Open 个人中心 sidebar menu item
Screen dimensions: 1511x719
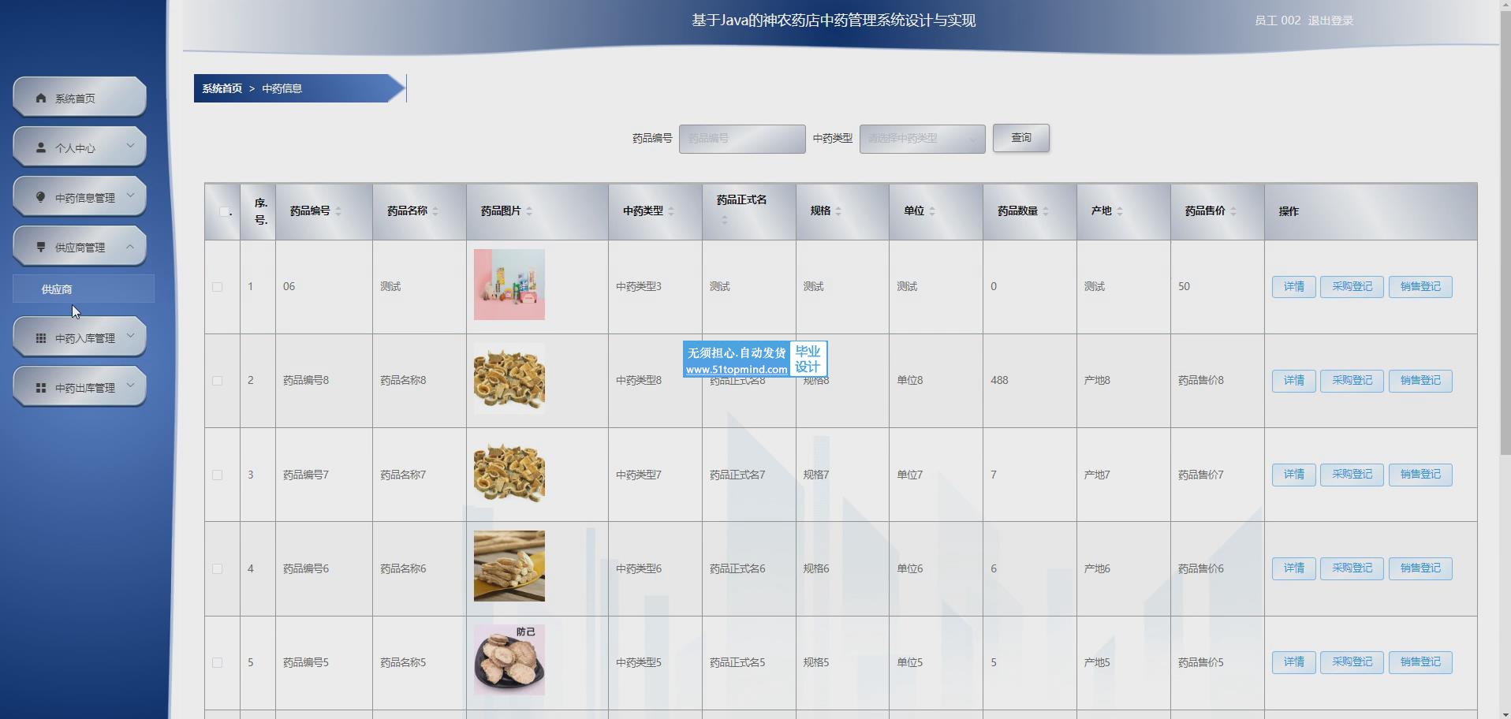(x=80, y=147)
